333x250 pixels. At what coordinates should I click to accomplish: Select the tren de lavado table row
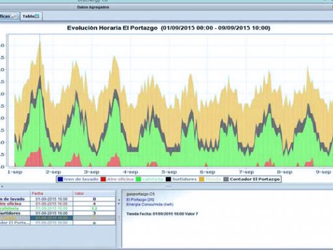pyautogui.click(x=57, y=199)
